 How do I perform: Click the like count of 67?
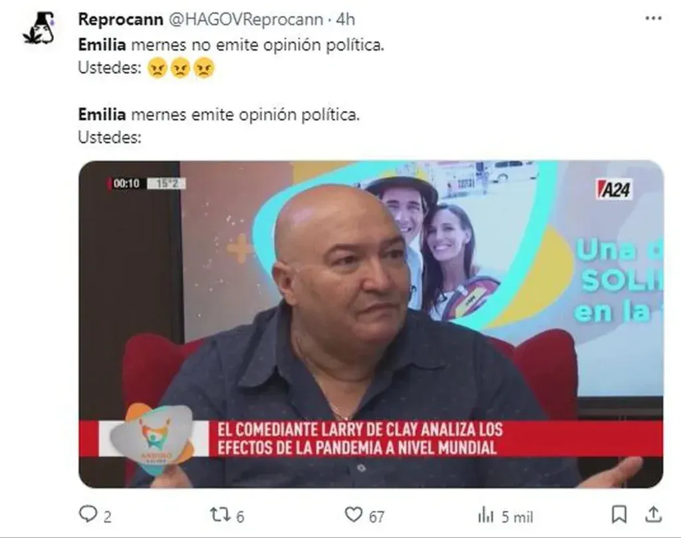[x=376, y=517]
